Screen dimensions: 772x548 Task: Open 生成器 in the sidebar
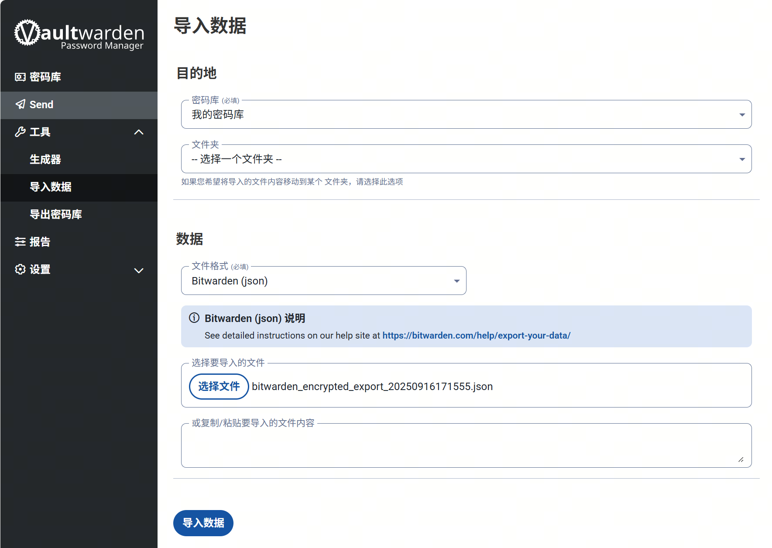point(45,159)
